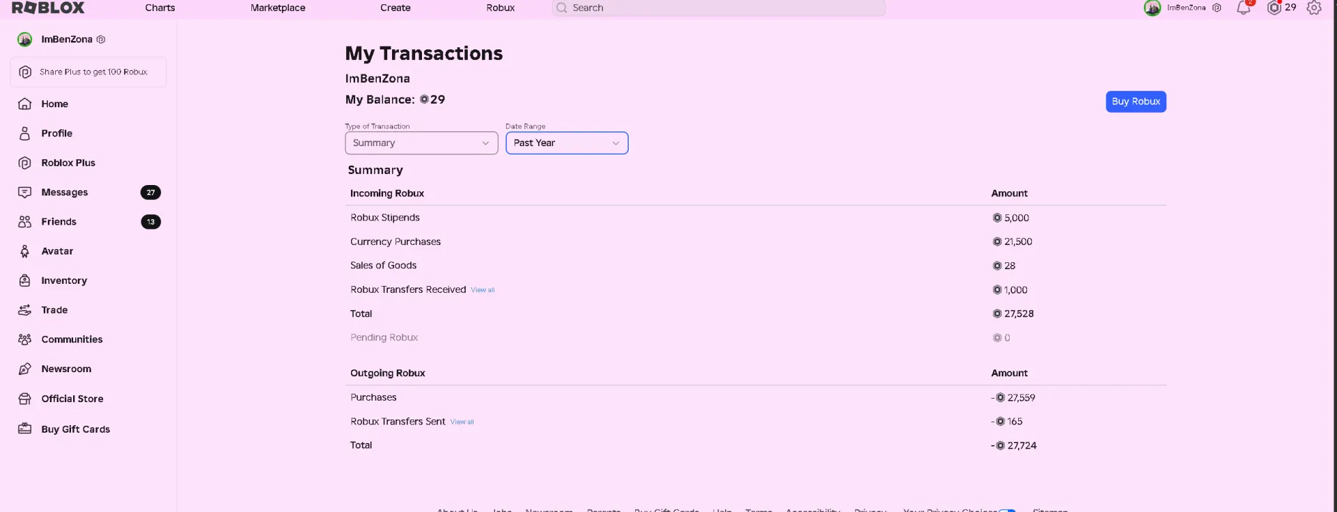Screen dimensions: 1337x512
Task: Open the settings gear icon
Action: pos(1314,8)
